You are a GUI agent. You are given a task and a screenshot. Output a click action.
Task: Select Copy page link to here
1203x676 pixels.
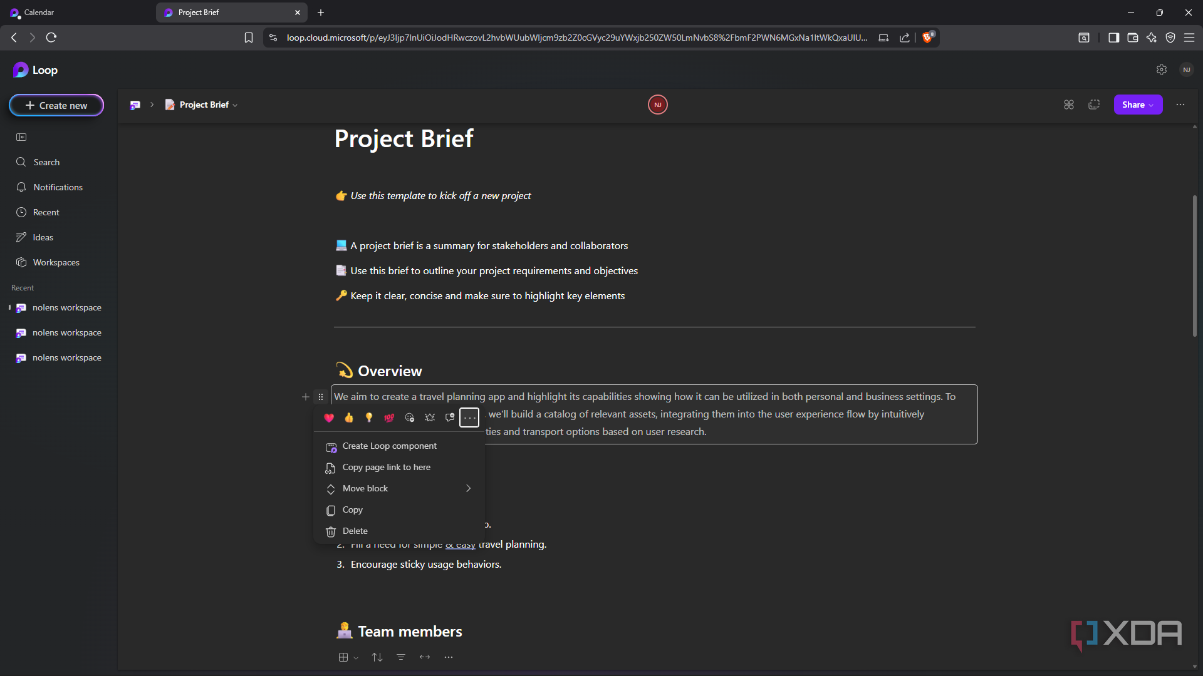click(x=399, y=467)
